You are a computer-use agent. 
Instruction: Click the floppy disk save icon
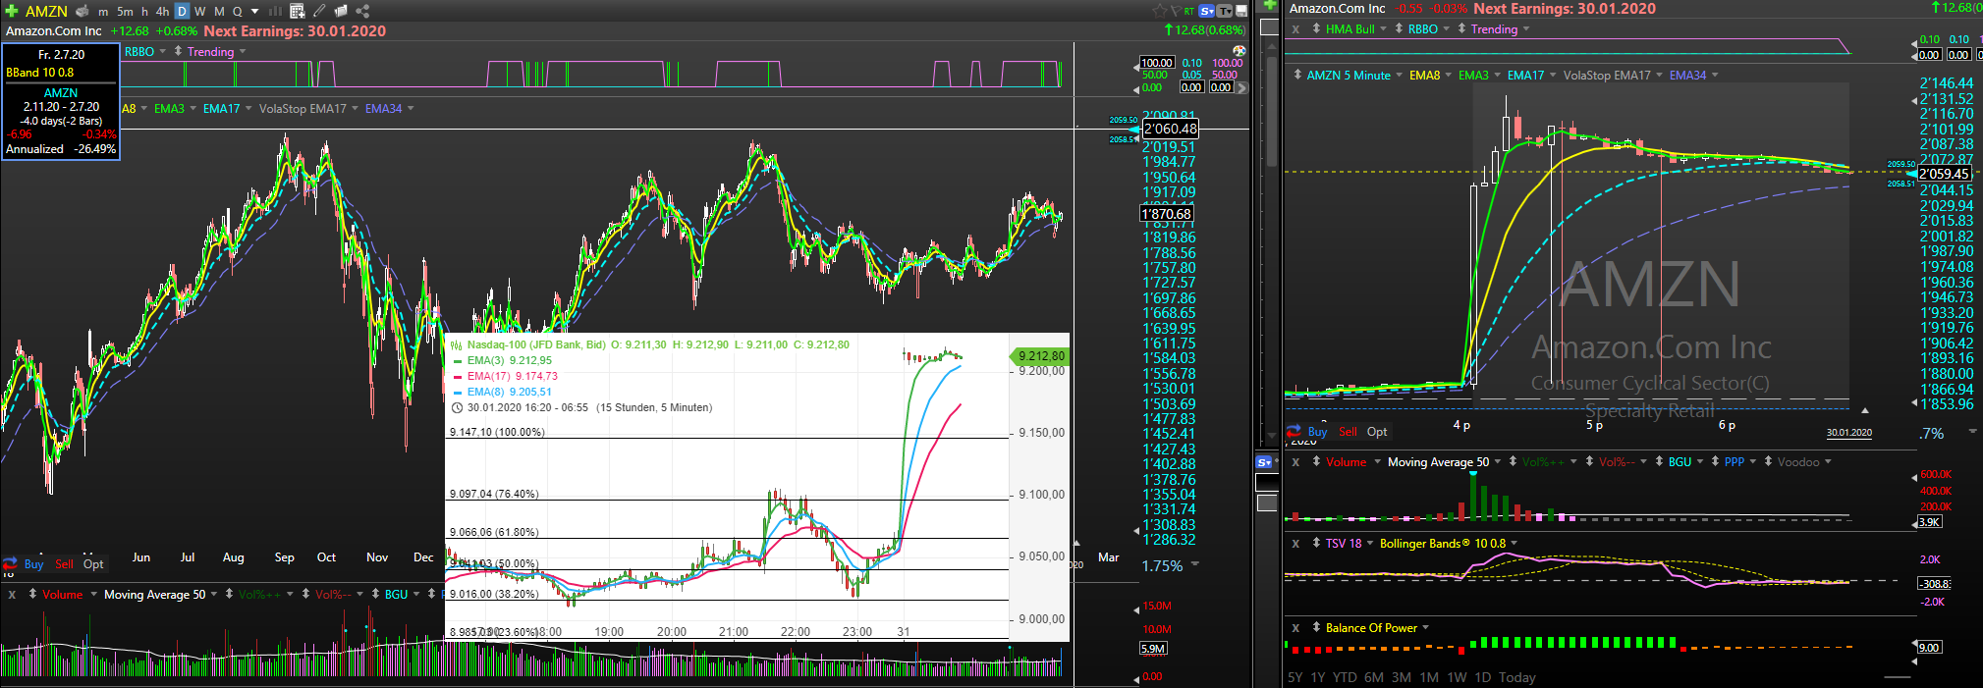point(1241,11)
